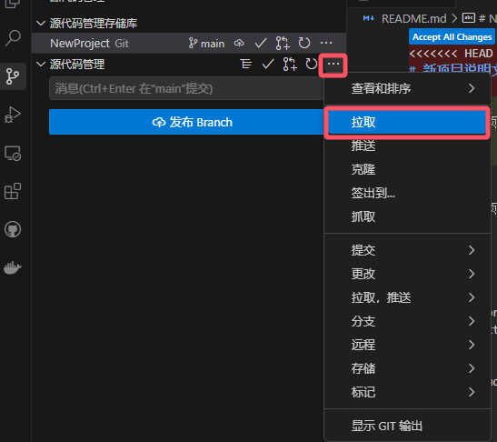Select 推送 from the context menu
497x442 pixels.
click(x=408, y=146)
